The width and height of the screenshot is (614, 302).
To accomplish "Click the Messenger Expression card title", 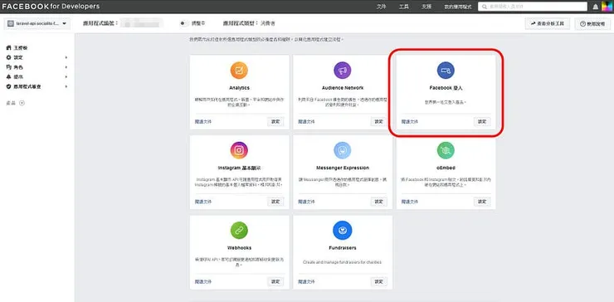I will [343, 168].
